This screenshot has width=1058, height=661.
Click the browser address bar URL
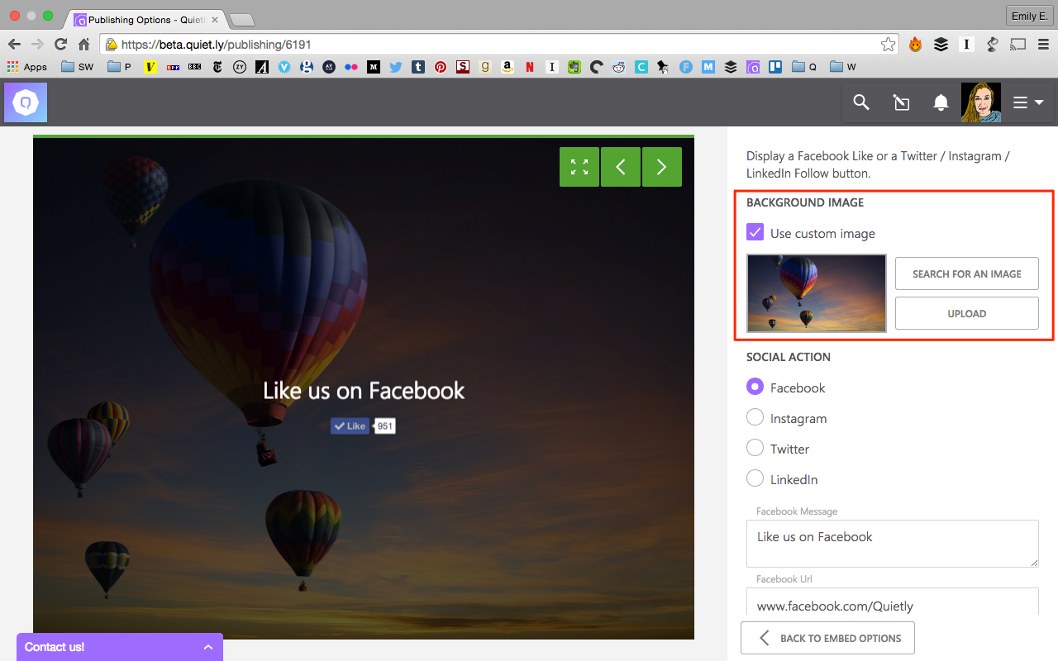216,45
